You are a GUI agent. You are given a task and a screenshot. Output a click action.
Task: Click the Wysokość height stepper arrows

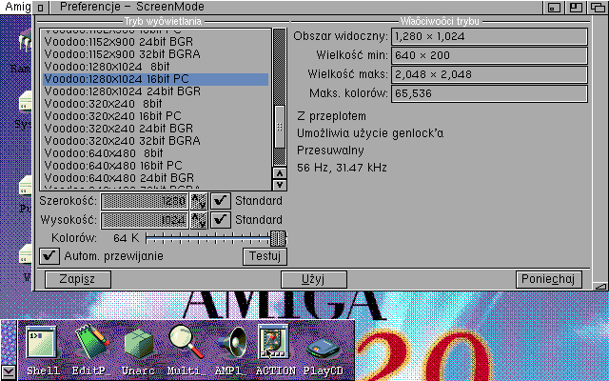(199, 220)
